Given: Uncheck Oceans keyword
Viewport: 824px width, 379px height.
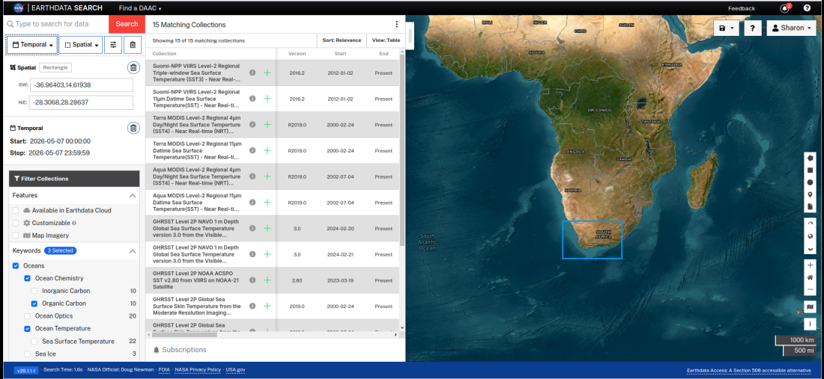Looking at the screenshot, I should (16, 266).
